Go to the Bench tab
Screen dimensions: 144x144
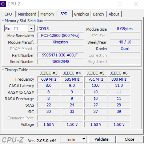click(x=99, y=14)
